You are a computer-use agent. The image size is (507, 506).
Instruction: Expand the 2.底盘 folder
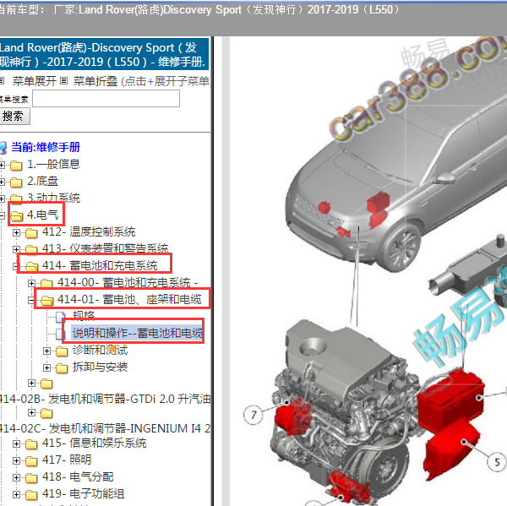pyautogui.click(x=2, y=182)
